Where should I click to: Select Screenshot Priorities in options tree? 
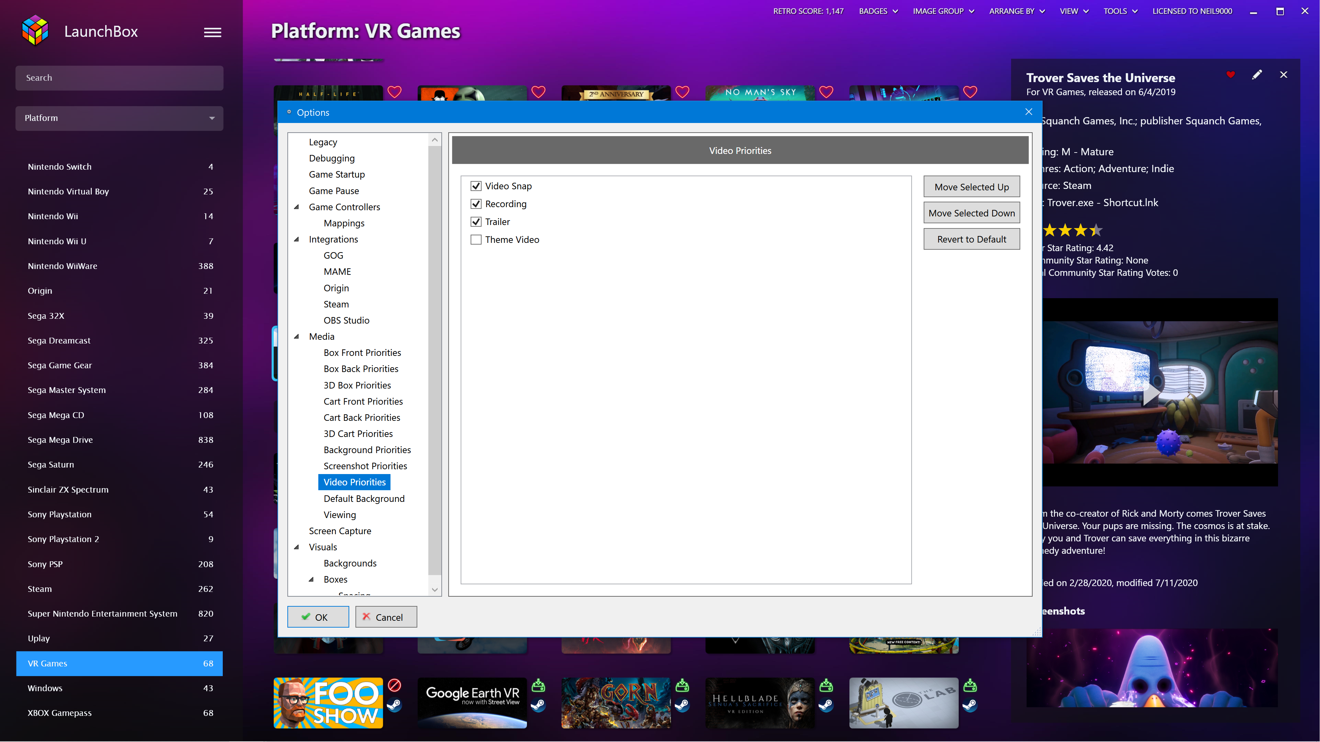pos(365,466)
